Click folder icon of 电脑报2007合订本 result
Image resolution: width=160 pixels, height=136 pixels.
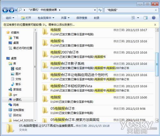point(45,54)
